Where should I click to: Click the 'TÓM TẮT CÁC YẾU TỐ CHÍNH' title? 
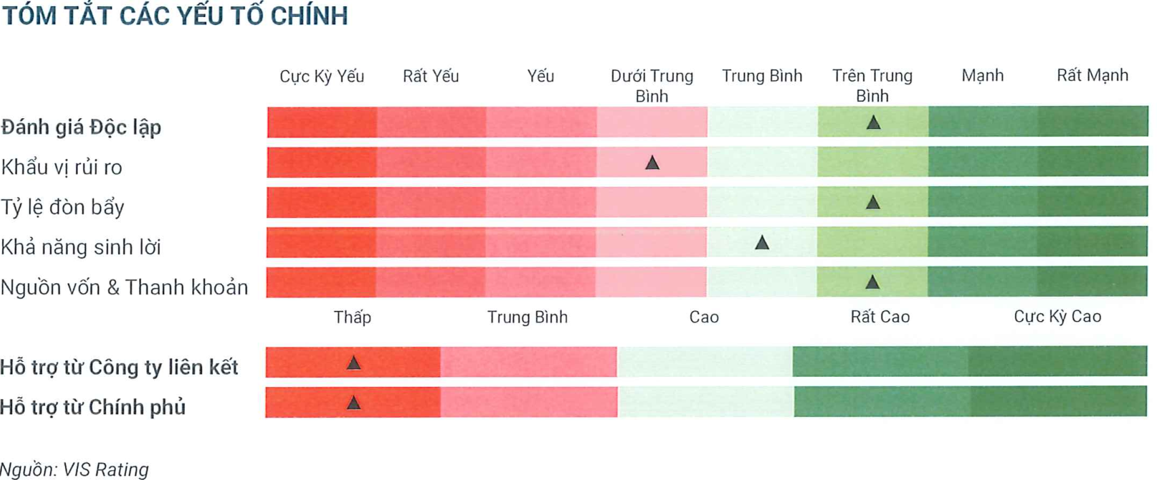point(175,16)
